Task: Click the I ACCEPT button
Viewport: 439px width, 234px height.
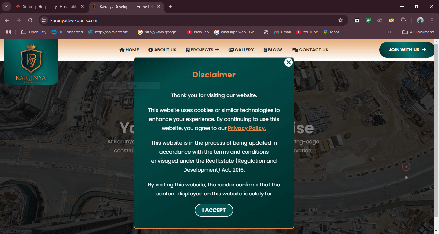Action: click(x=214, y=210)
